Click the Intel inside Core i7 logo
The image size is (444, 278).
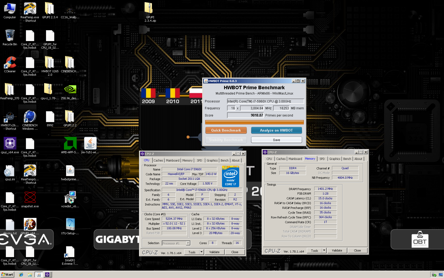tap(230, 177)
